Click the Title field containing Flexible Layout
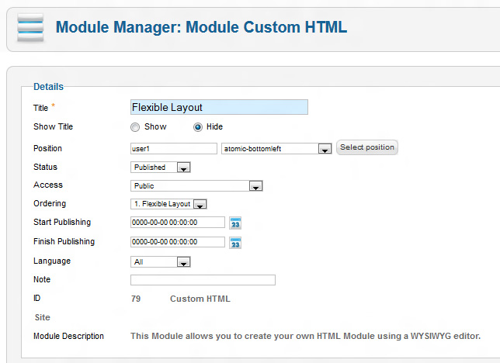 click(219, 108)
